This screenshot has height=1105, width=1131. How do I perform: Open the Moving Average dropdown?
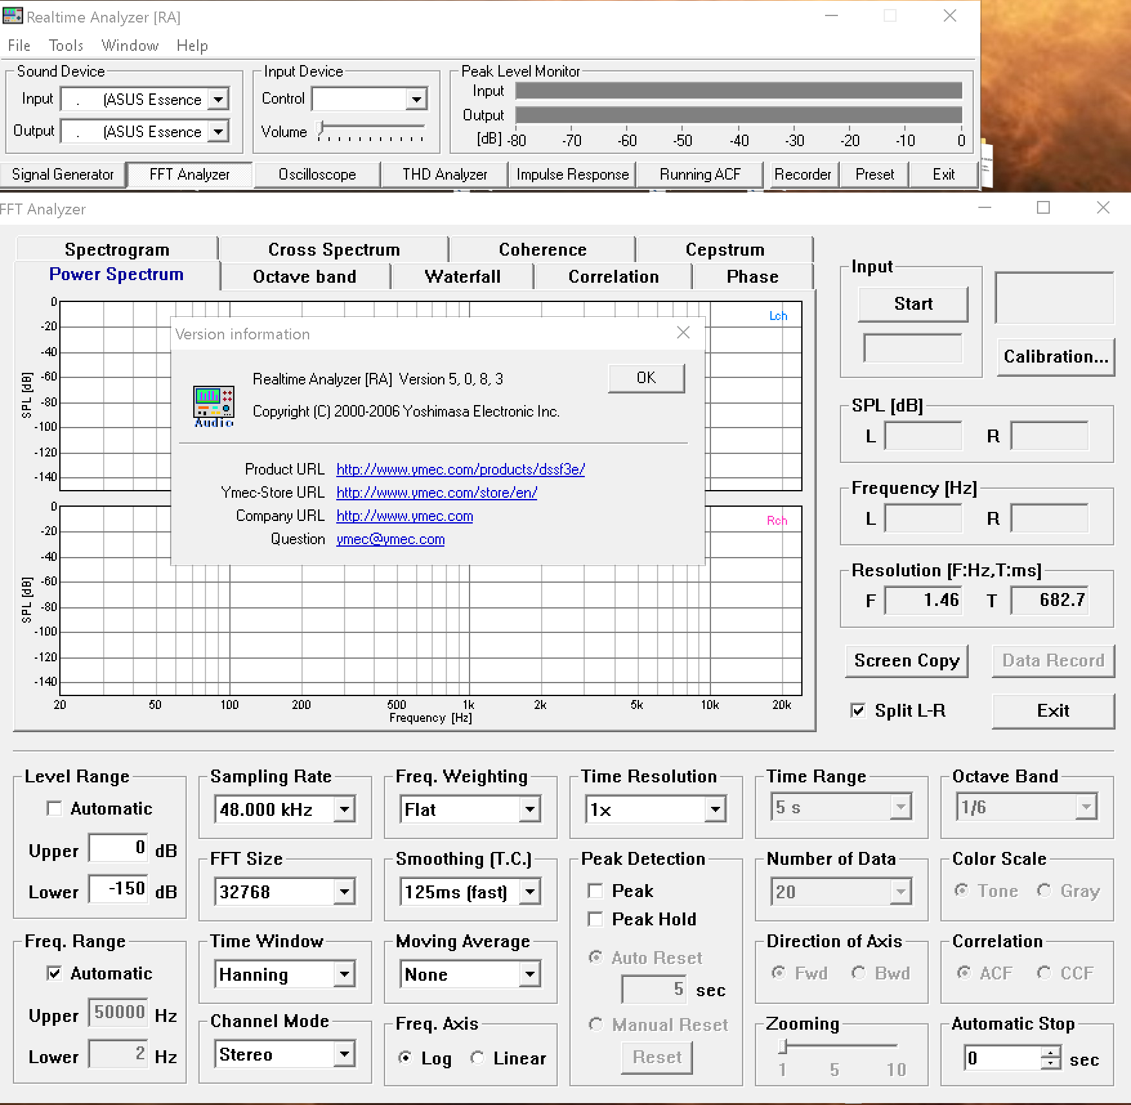coord(530,974)
